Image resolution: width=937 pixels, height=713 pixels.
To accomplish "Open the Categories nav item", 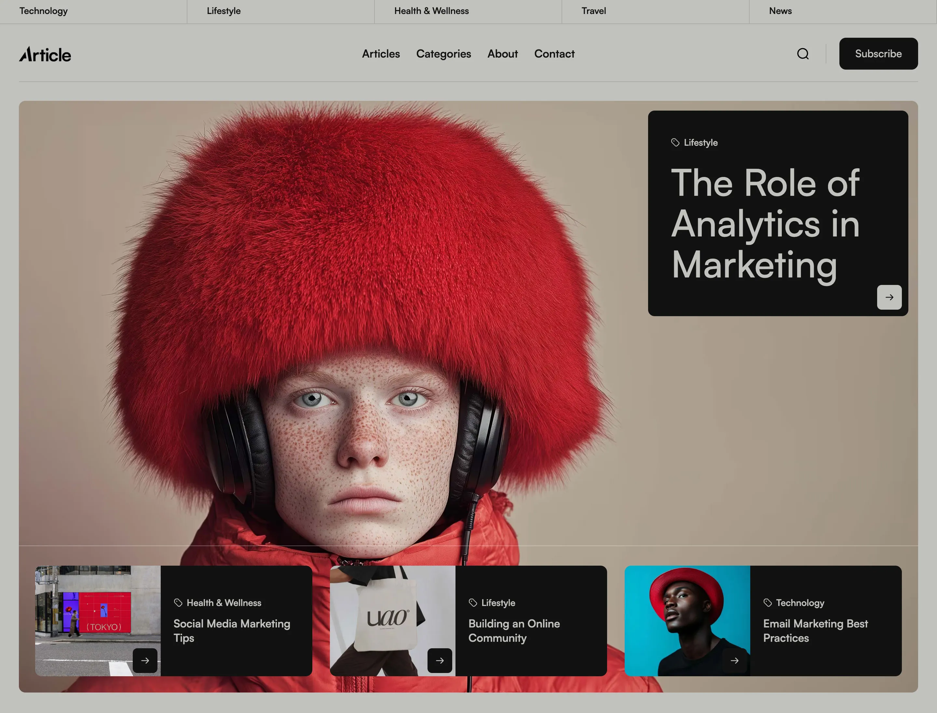I will tap(443, 54).
